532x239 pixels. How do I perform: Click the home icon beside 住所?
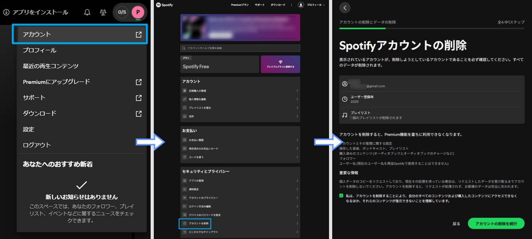[185, 116]
